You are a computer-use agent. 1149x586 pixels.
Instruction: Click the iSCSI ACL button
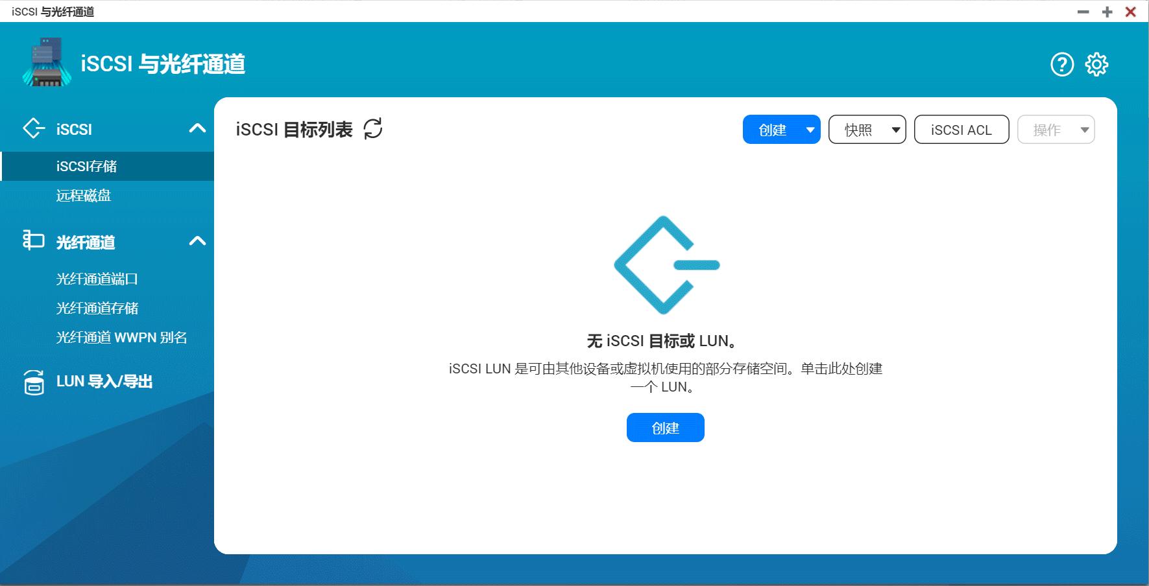[961, 129]
